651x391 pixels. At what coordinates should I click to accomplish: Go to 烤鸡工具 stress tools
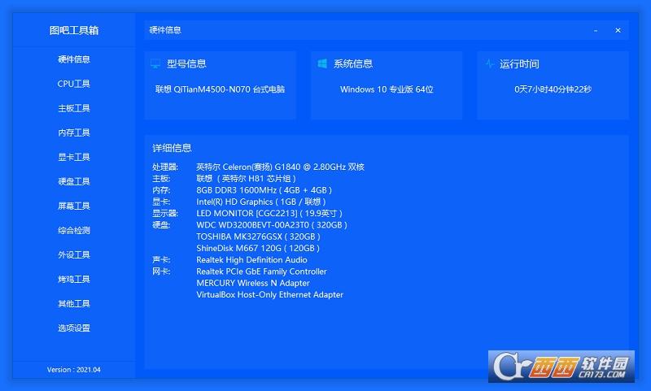click(74, 280)
